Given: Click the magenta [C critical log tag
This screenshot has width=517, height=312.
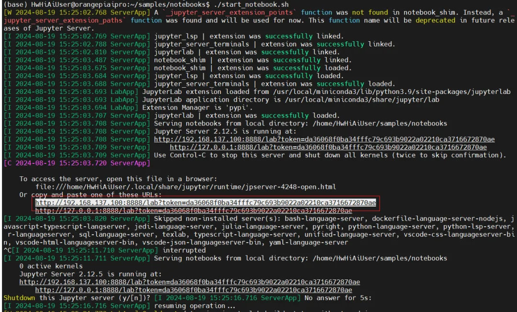Looking at the screenshot, I should tap(7, 163).
